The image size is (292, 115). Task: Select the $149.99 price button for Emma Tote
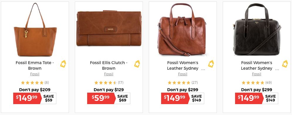pos(28,99)
